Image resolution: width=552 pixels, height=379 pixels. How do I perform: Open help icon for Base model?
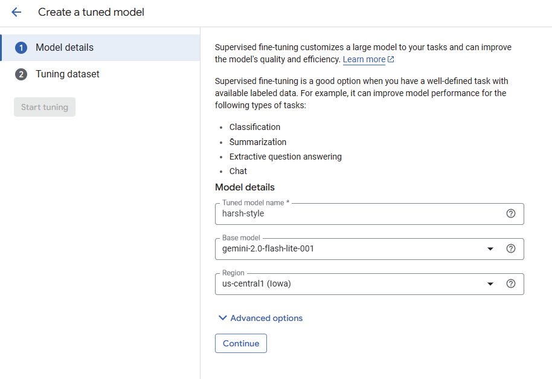pos(511,248)
